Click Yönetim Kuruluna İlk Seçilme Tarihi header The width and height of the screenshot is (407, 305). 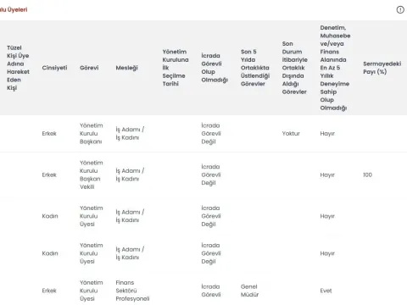click(176, 68)
